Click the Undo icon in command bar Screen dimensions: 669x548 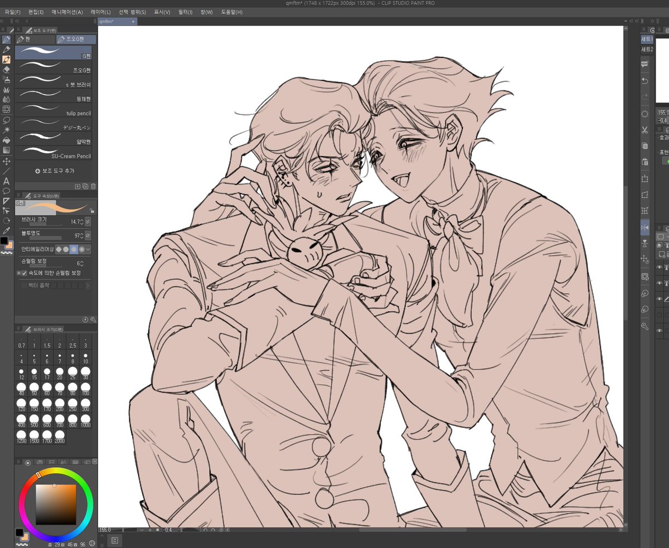click(645, 81)
